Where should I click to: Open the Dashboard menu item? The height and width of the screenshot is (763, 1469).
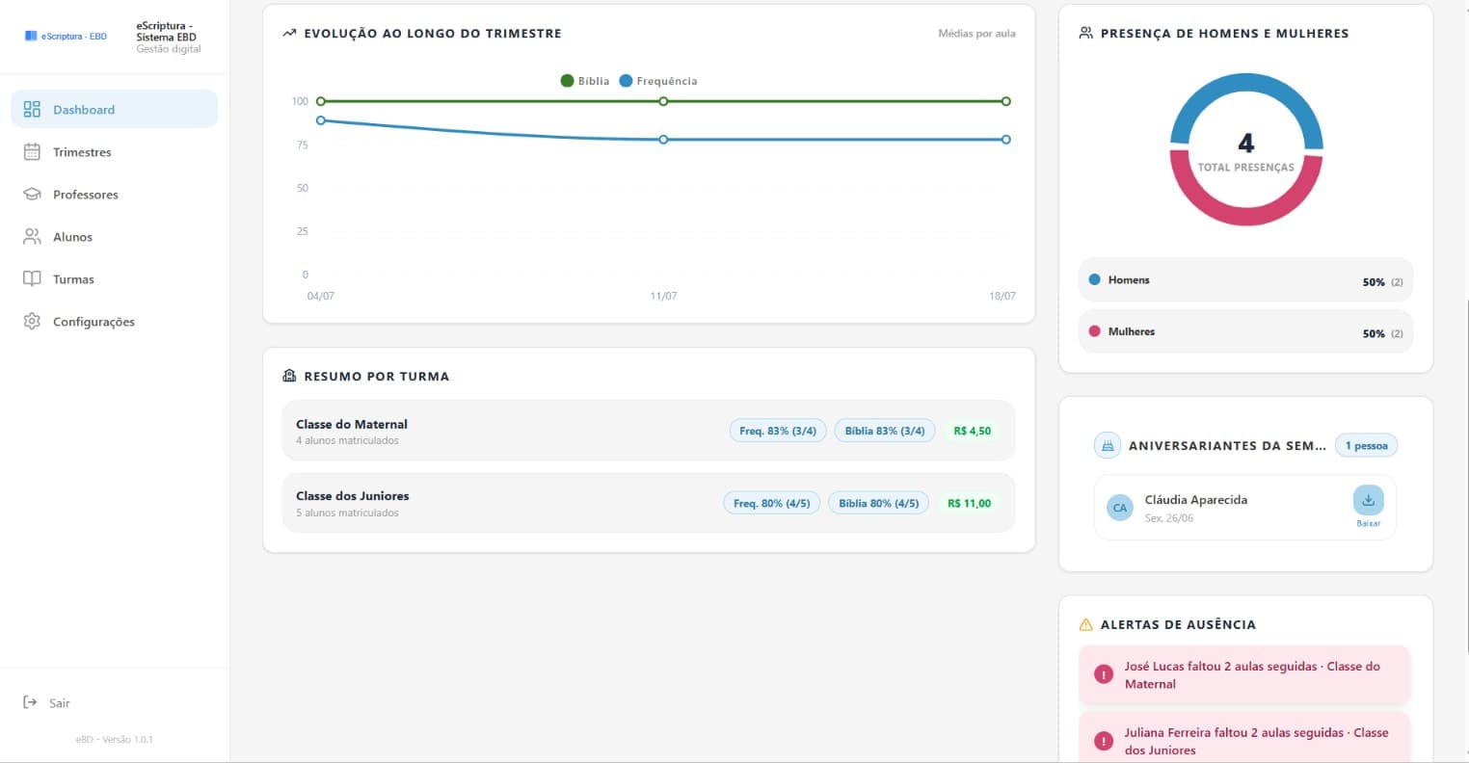[x=114, y=109]
